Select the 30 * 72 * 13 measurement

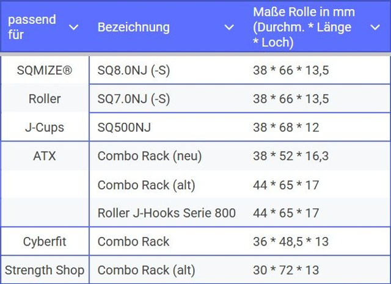(286, 270)
